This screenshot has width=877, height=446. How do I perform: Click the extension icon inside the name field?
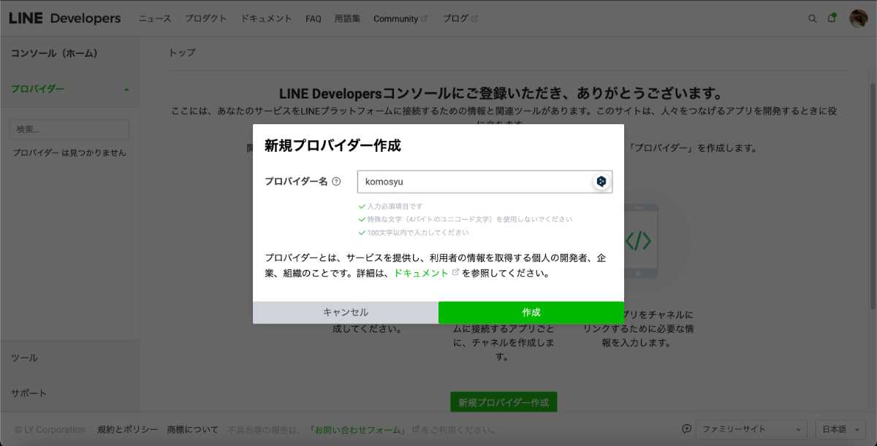[601, 182]
